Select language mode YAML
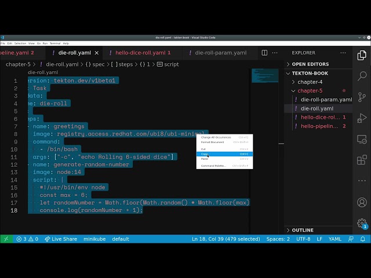371x278 pixels. [x=335, y=239]
